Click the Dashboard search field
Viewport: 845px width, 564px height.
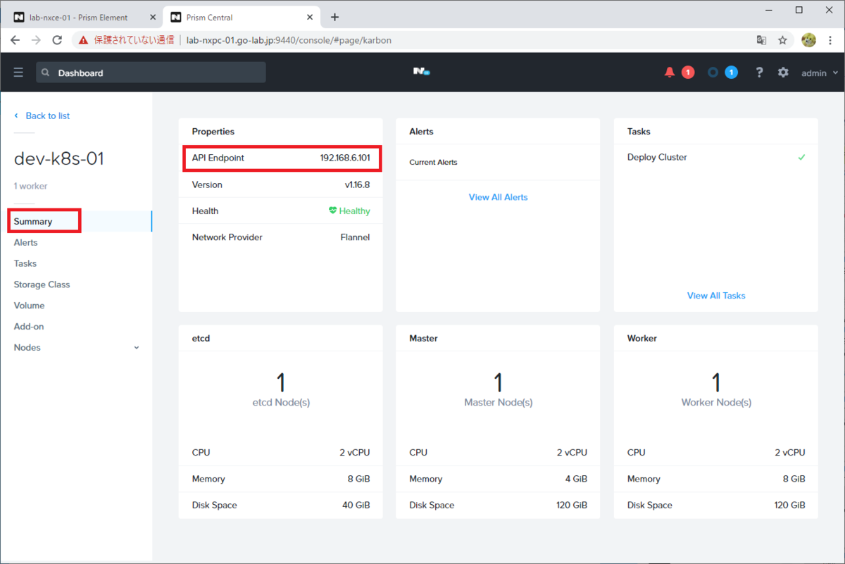coord(151,73)
